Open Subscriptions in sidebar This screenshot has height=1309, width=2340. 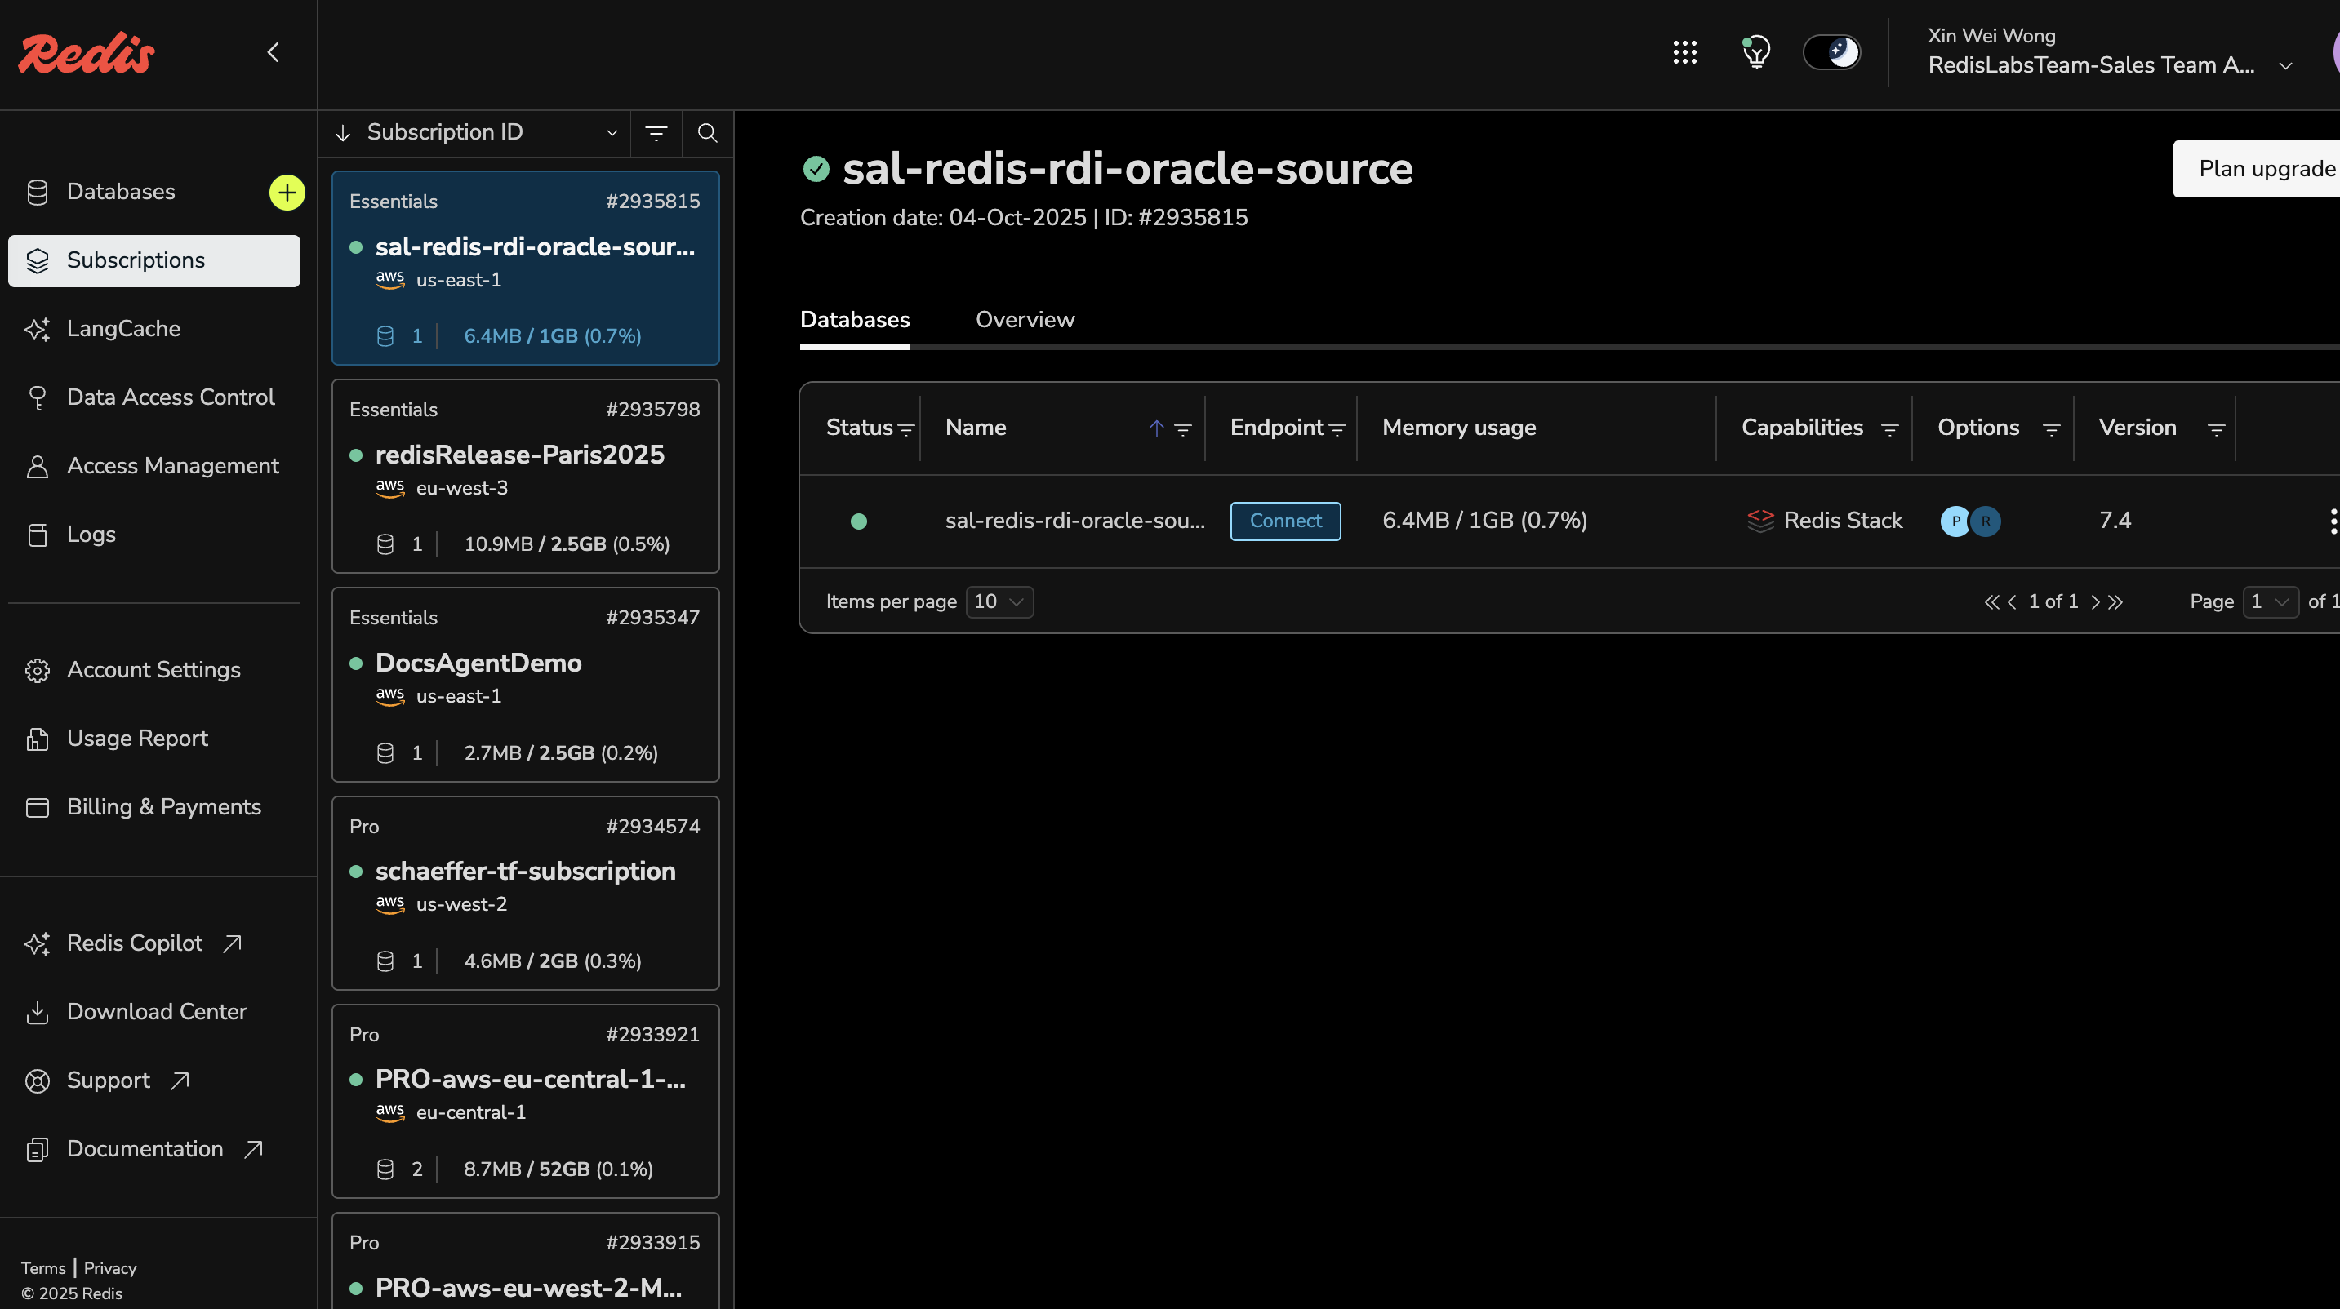pos(154,261)
